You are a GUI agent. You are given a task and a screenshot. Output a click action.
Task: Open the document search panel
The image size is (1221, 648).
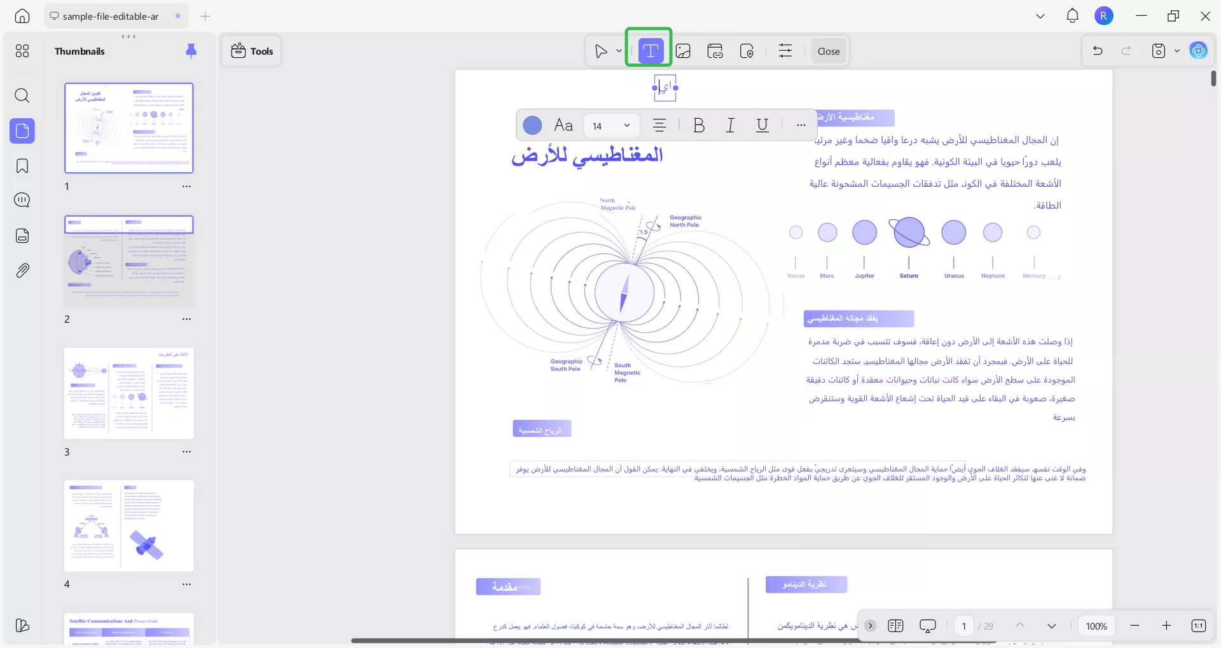(22, 95)
